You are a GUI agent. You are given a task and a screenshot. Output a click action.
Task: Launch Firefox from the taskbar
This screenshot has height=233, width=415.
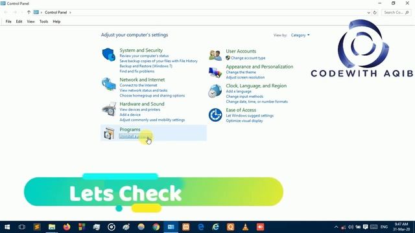tap(67, 227)
